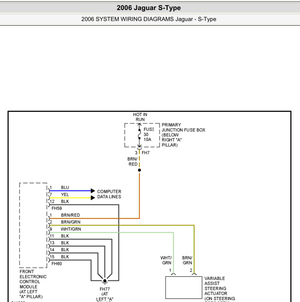Click the vertical "BRN/RED" label below the fuse
This screenshot has width=300, height=302.
pyautogui.click(x=132, y=162)
